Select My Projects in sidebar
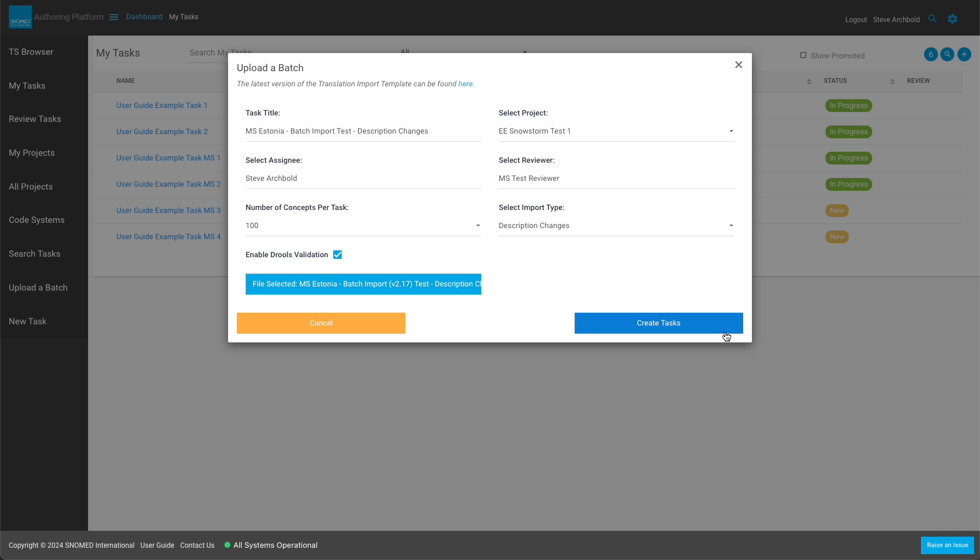Screen dimensions: 980x560 coord(32,153)
